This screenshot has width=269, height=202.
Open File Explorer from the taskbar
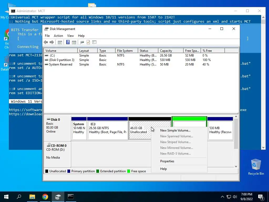tap(32, 197)
